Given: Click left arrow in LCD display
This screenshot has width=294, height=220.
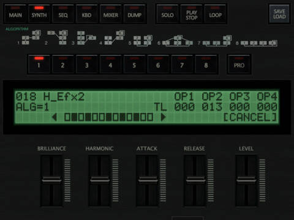Looking at the screenshot, I should tap(54, 117).
